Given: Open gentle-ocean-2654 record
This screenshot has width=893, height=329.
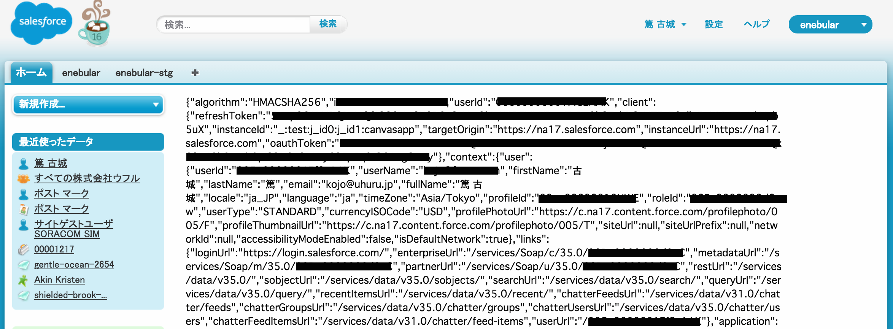Looking at the screenshot, I should click(x=74, y=264).
